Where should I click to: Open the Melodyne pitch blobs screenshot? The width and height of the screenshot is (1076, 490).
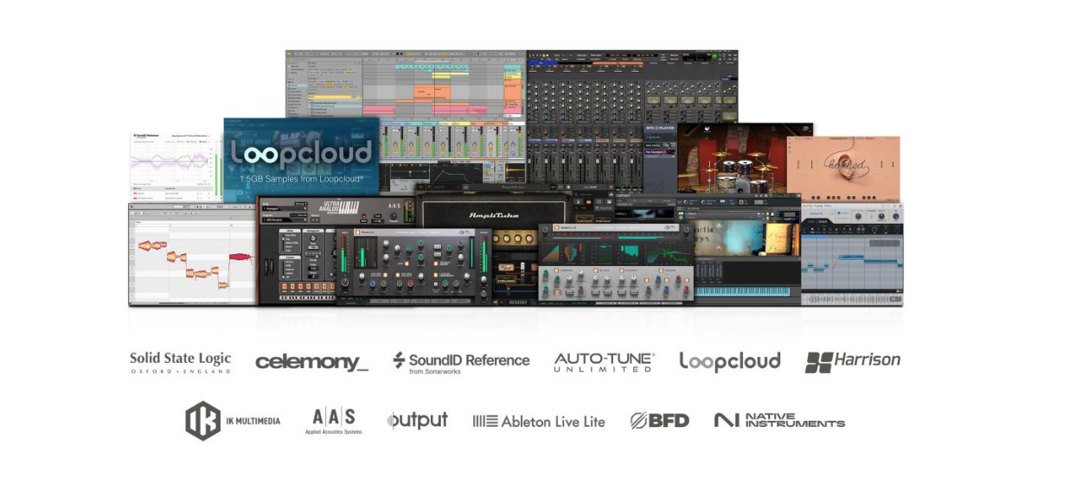tap(192, 255)
